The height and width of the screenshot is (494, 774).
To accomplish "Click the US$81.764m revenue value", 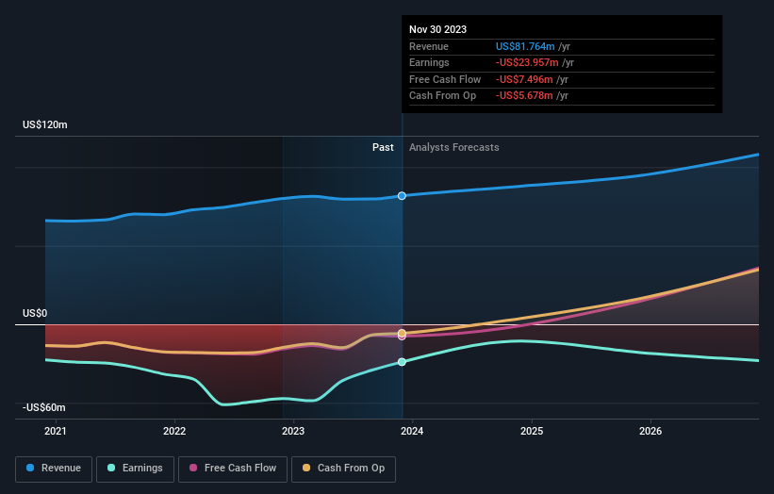I will pyautogui.click(x=525, y=46).
